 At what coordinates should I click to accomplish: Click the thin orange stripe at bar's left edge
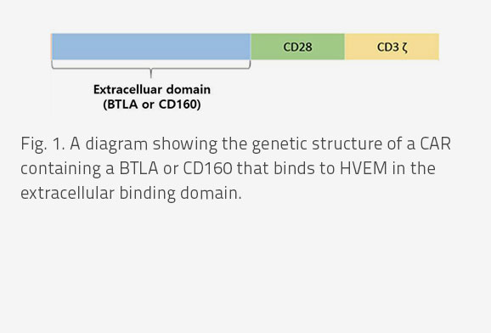tap(51, 47)
